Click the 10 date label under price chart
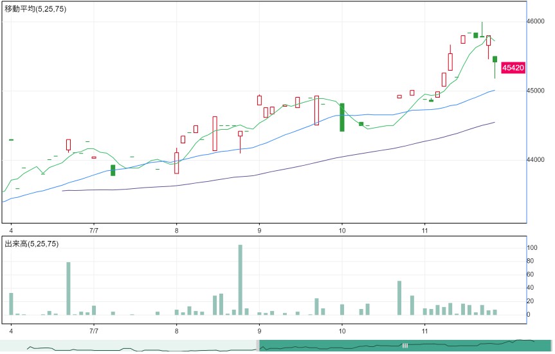 pos(342,231)
